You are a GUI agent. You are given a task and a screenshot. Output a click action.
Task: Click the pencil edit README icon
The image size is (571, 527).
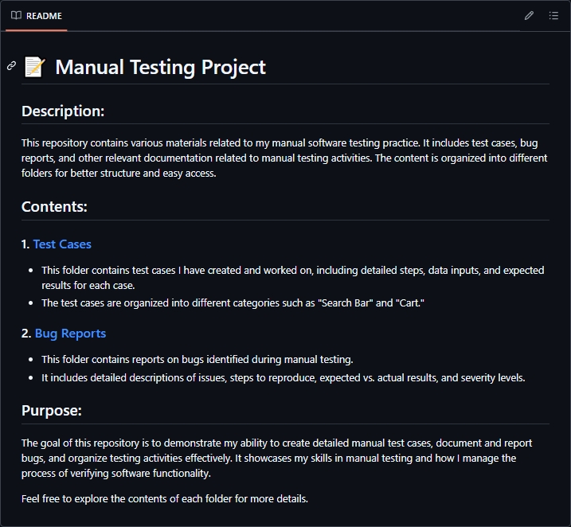point(529,16)
